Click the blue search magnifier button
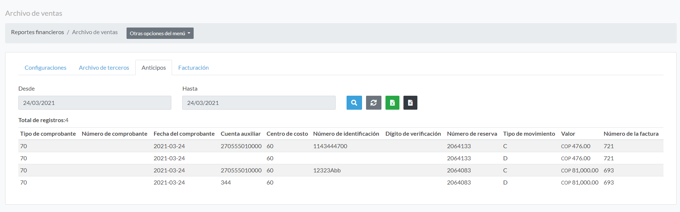Screen dimensions: 680x212 pos(354,103)
